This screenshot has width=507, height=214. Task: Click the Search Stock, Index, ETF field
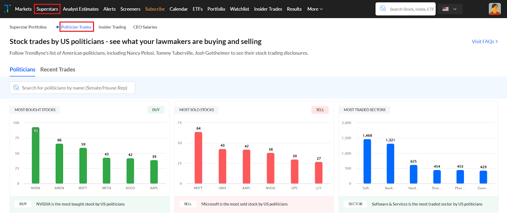click(412, 9)
